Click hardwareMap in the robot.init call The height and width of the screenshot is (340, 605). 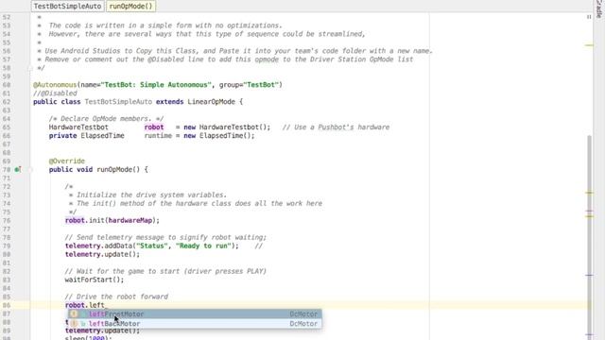tap(130, 220)
